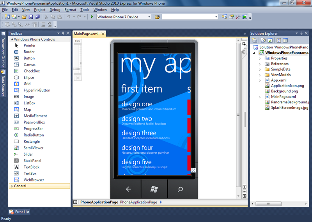Select the CheckBox control in Toolbox
This screenshot has width=312, height=222.
tap(31, 71)
